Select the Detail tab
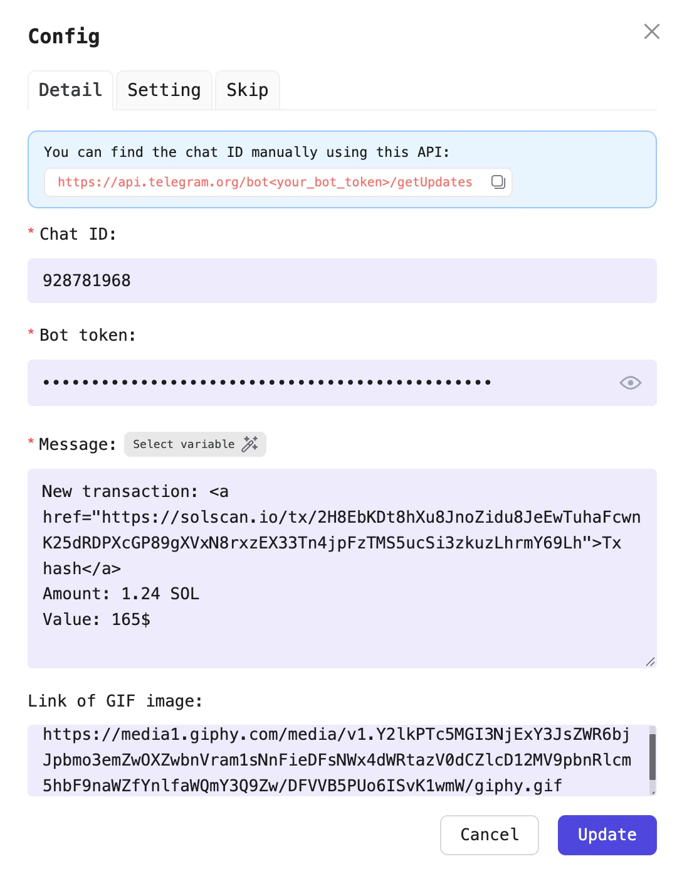Image resolution: width=677 pixels, height=876 pixels. point(70,90)
